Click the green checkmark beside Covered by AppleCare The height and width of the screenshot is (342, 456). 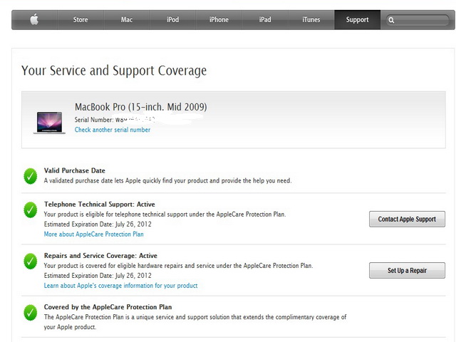30,312
